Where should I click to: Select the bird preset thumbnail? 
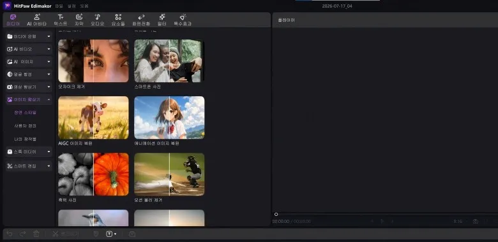[93, 218]
